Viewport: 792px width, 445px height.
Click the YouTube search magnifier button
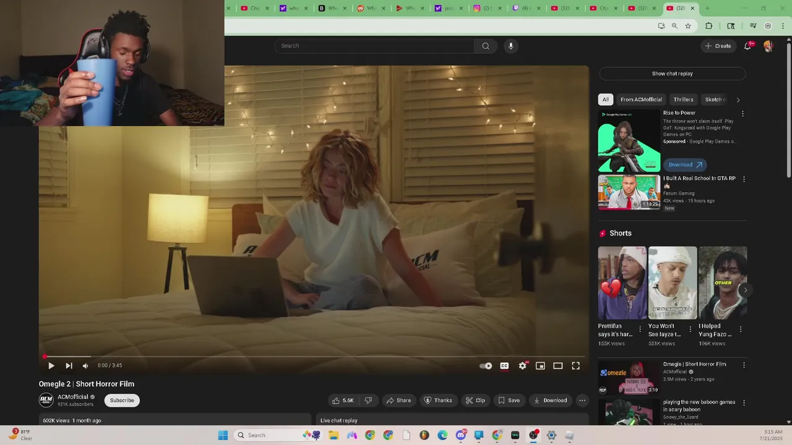click(486, 46)
